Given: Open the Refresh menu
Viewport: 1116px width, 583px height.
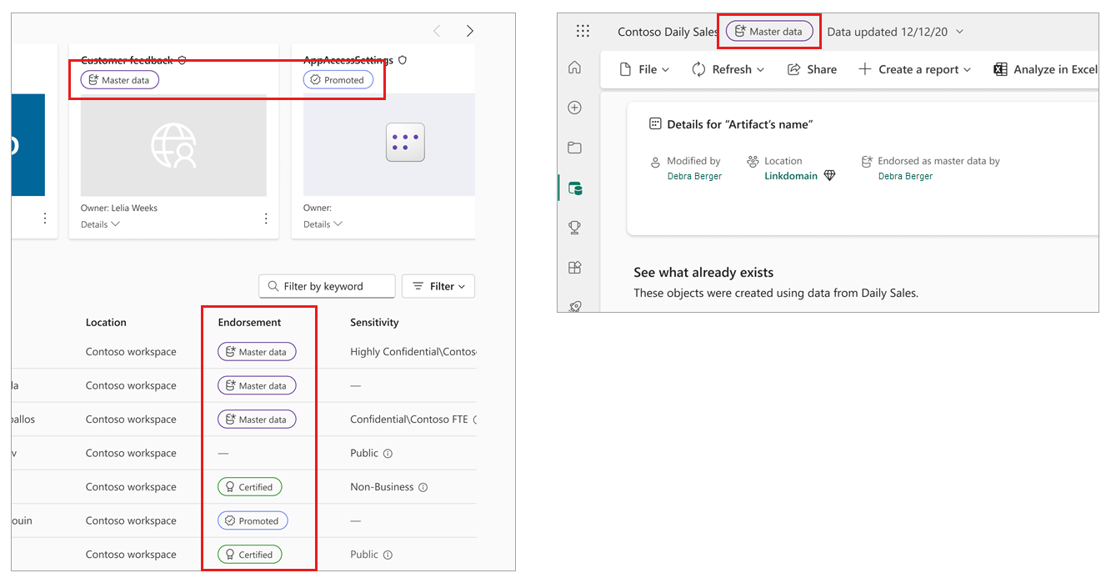Looking at the screenshot, I should [728, 69].
